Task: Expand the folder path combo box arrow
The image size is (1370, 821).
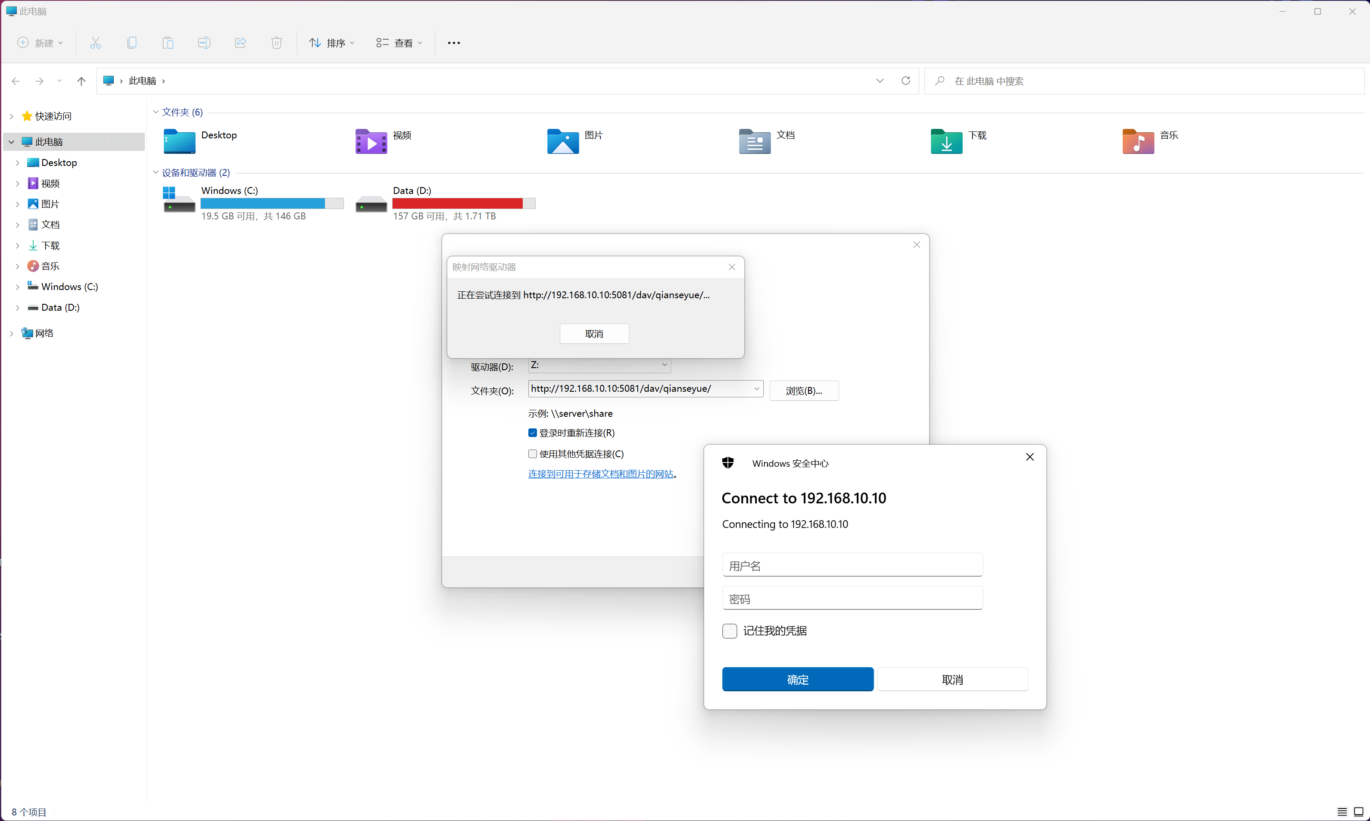Action: 756,389
